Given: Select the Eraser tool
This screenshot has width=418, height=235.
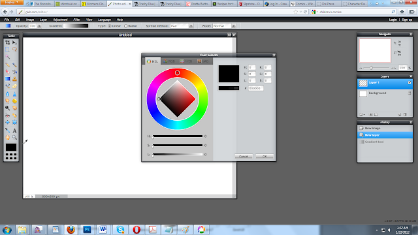Looking at the screenshot, I should coord(7,72).
